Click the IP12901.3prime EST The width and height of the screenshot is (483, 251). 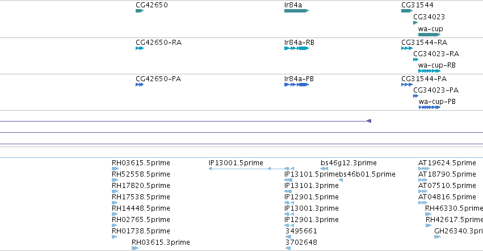pos(289,225)
